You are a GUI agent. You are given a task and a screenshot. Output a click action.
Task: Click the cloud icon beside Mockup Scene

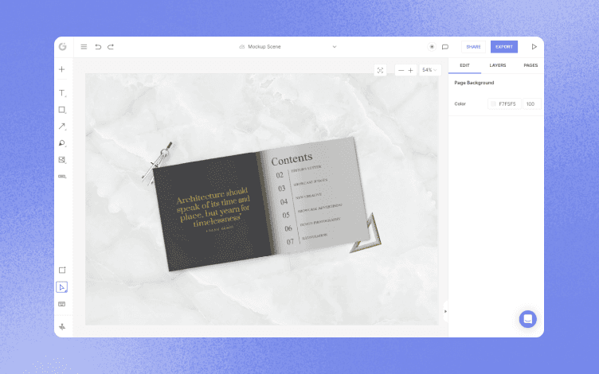242,47
